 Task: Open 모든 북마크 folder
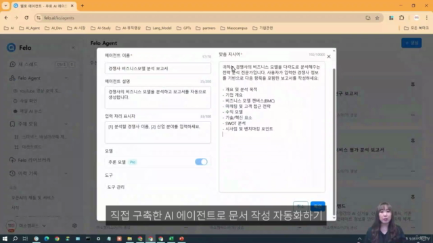pos(416,28)
